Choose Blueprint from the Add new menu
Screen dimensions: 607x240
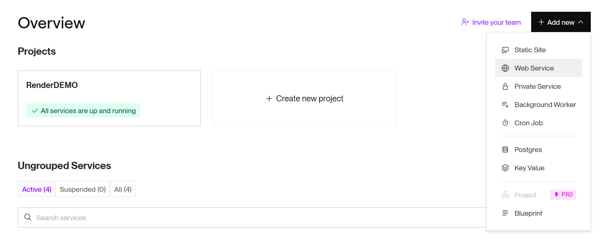[528, 213]
